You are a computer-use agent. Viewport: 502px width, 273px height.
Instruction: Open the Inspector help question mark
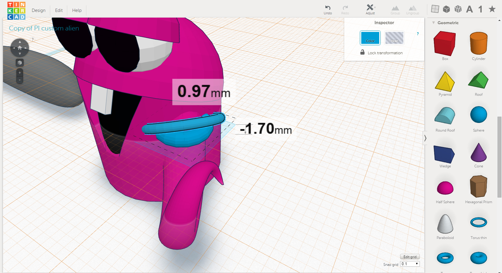click(x=418, y=34)
